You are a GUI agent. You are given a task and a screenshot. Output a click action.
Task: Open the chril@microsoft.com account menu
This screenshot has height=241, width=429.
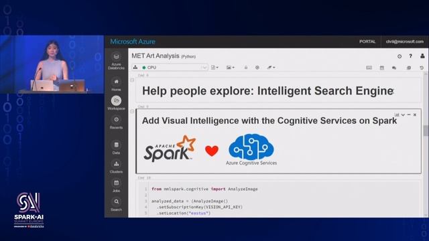(x=405, y=42)
